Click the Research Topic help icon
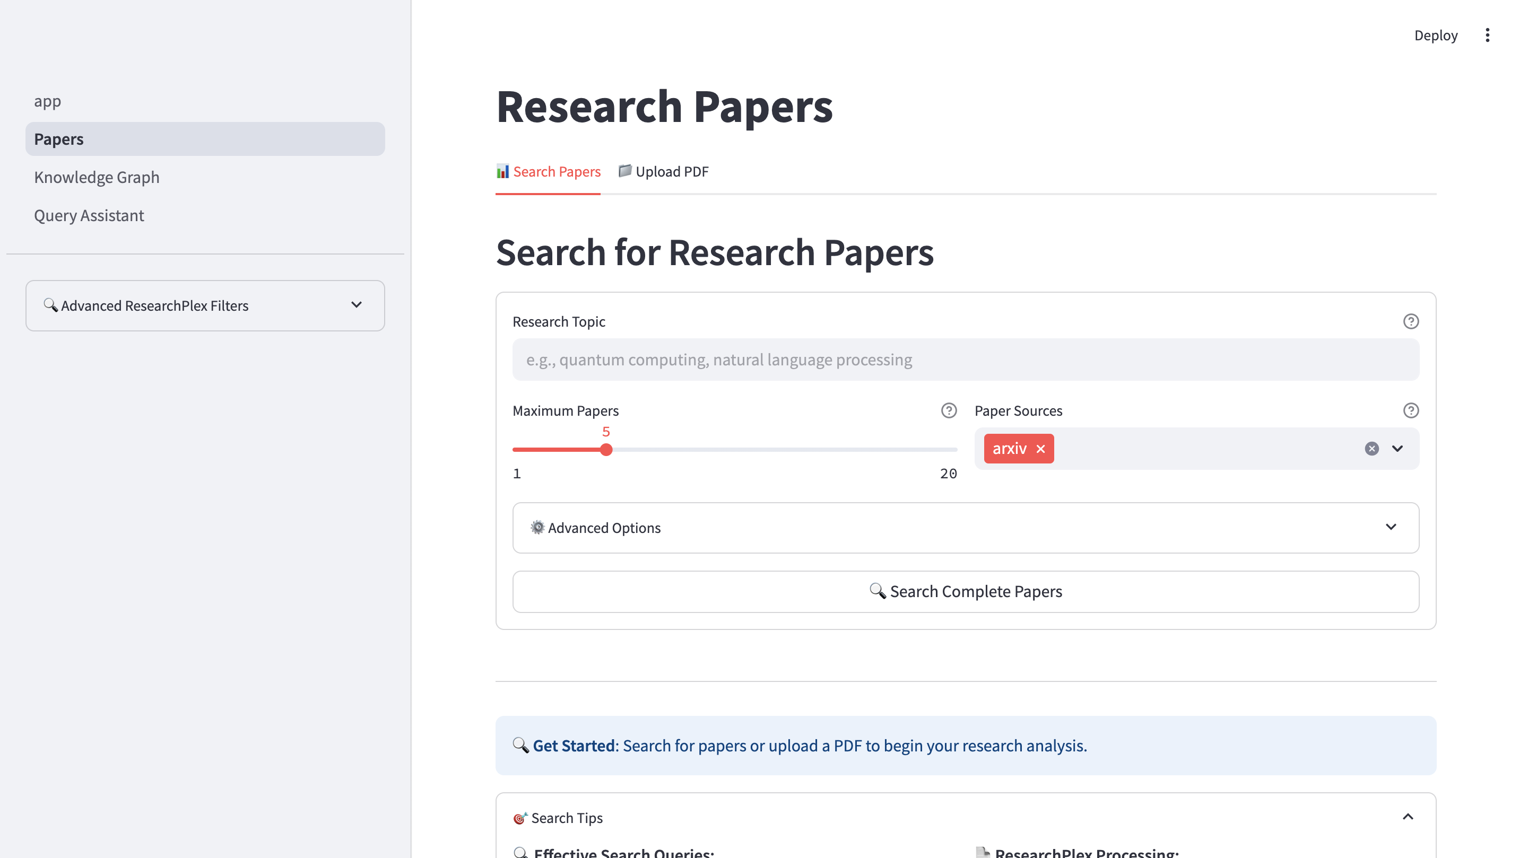 coord(1411,321)
